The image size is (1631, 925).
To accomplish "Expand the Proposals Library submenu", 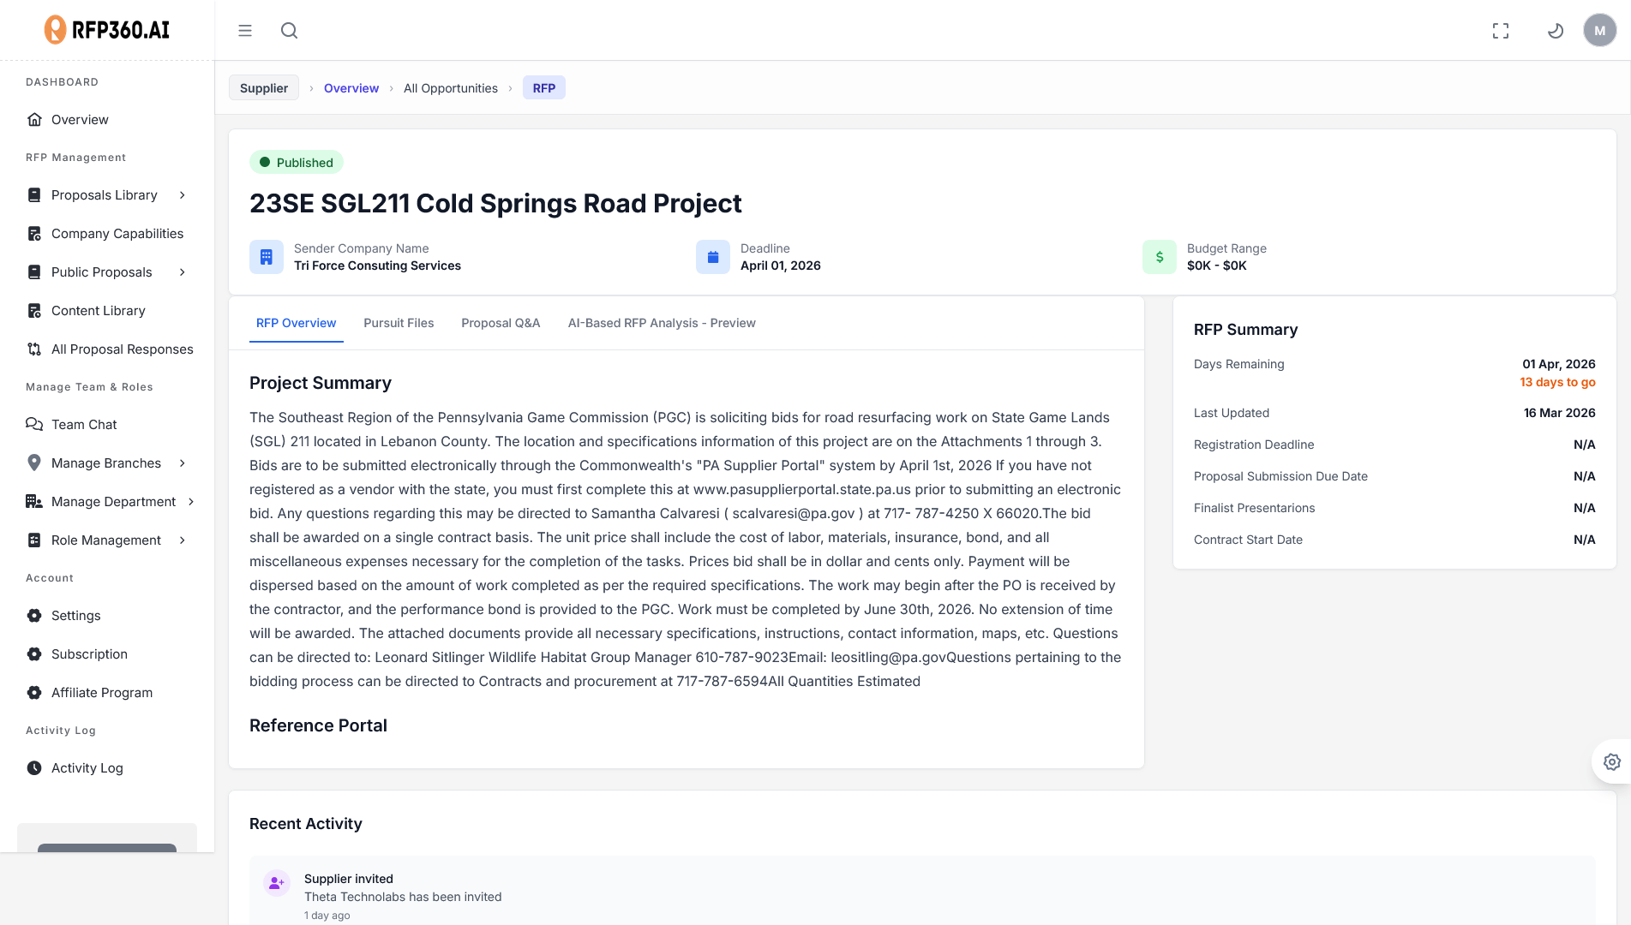I will [183, 195].
